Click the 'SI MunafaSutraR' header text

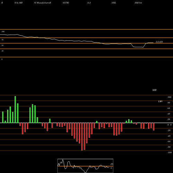click(43, 3)
